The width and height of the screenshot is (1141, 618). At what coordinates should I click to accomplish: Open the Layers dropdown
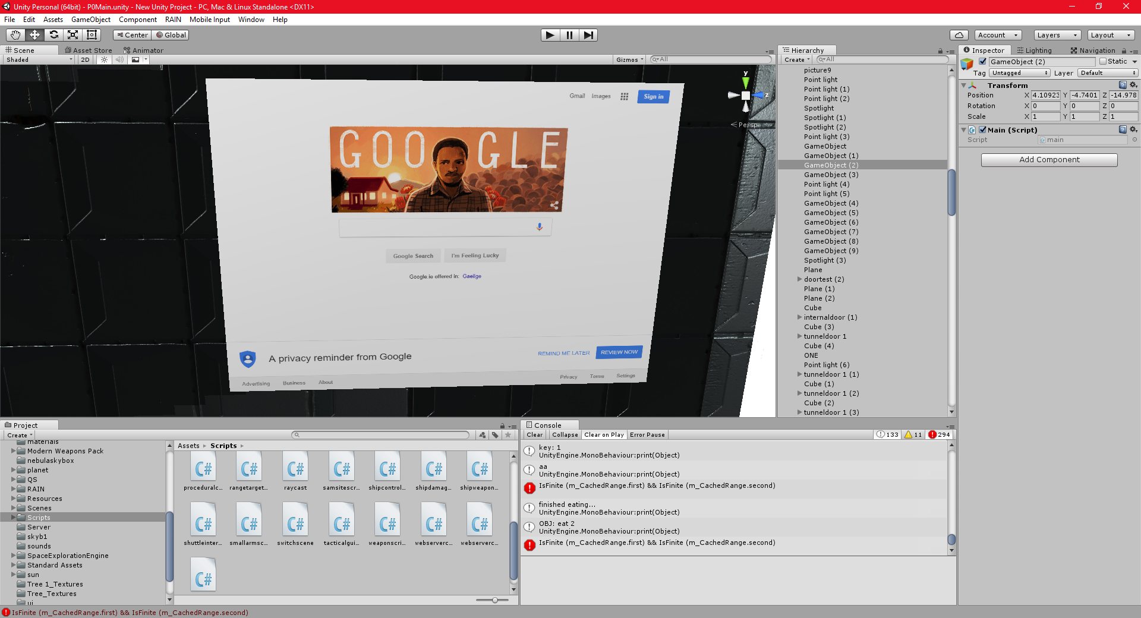point(1057,35)
